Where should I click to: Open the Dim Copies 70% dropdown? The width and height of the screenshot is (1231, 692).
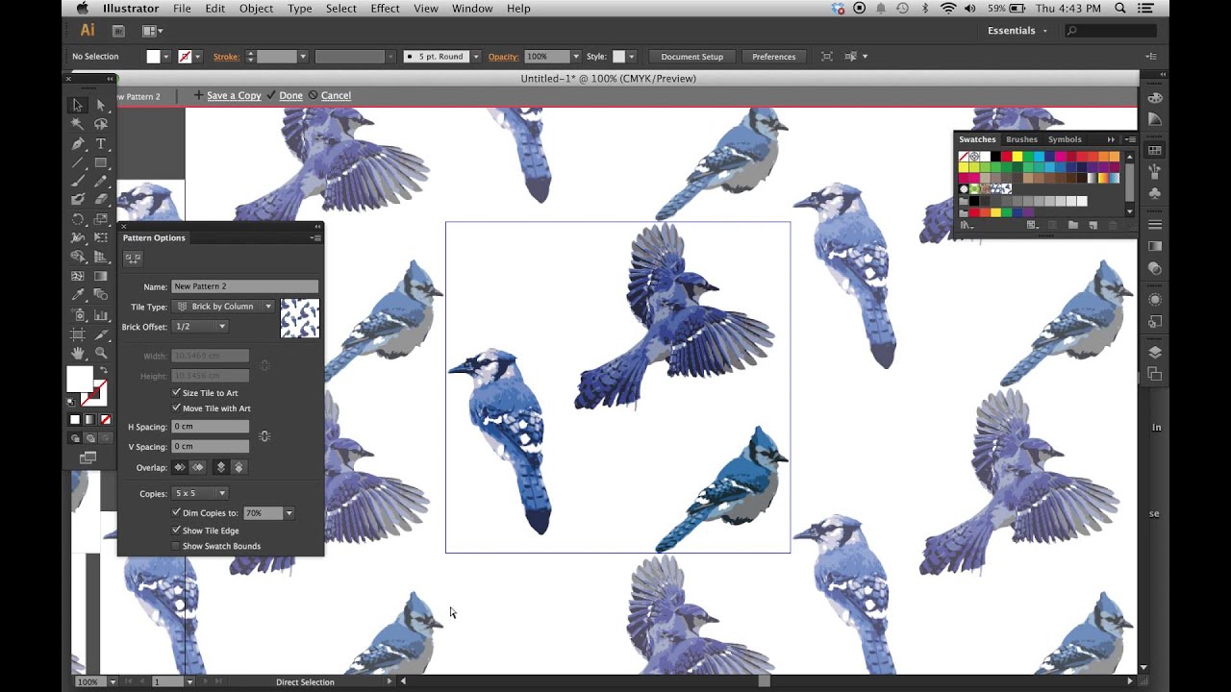[x=289, y=513]
